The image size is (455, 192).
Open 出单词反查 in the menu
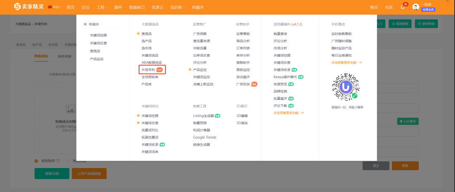[x=202, y=55]
